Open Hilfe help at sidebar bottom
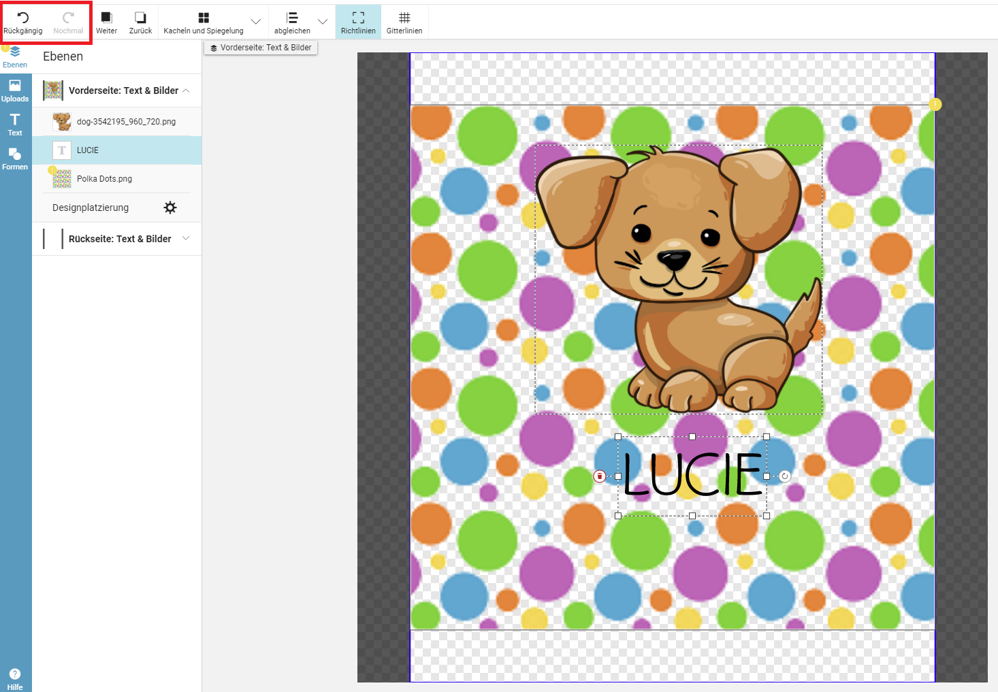 (x=15, y=679)
